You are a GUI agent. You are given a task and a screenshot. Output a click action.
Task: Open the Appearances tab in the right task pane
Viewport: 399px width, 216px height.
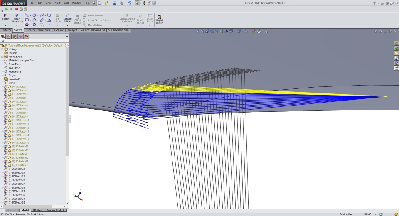coord(397,63)
